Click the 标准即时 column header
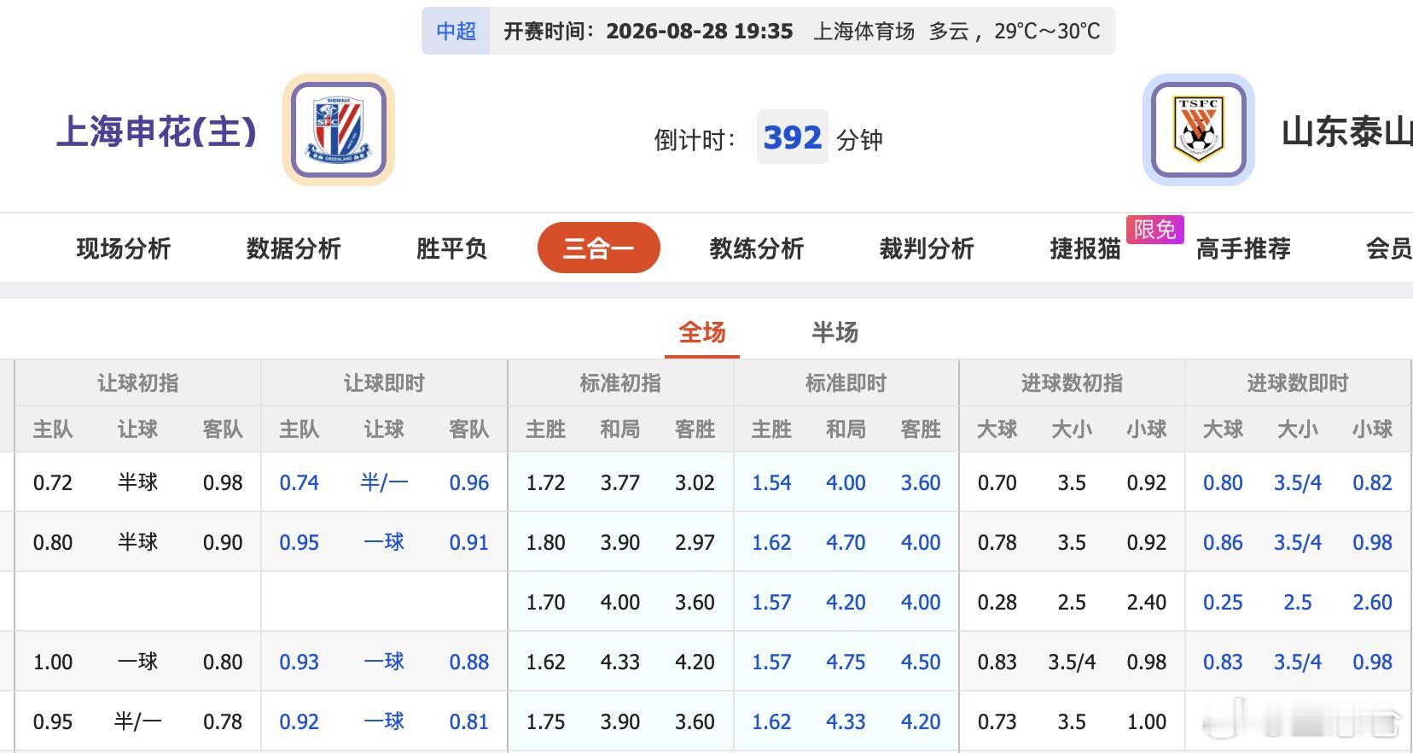The image size is (1413, 753). pyautogui.click(x=846, y=383)
